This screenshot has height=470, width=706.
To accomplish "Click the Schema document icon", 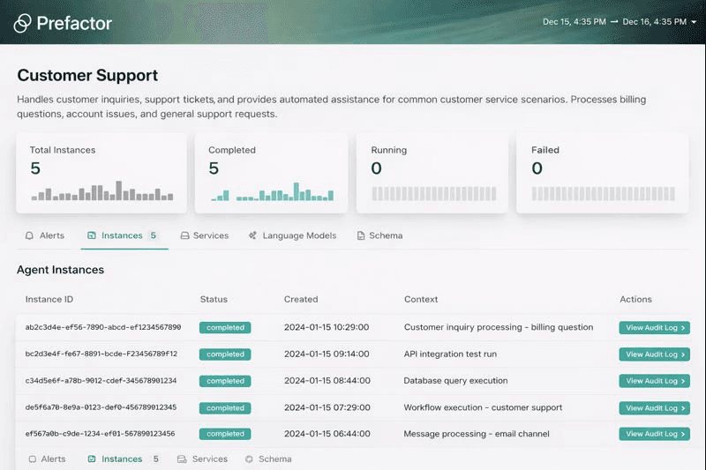I will 361,235.
